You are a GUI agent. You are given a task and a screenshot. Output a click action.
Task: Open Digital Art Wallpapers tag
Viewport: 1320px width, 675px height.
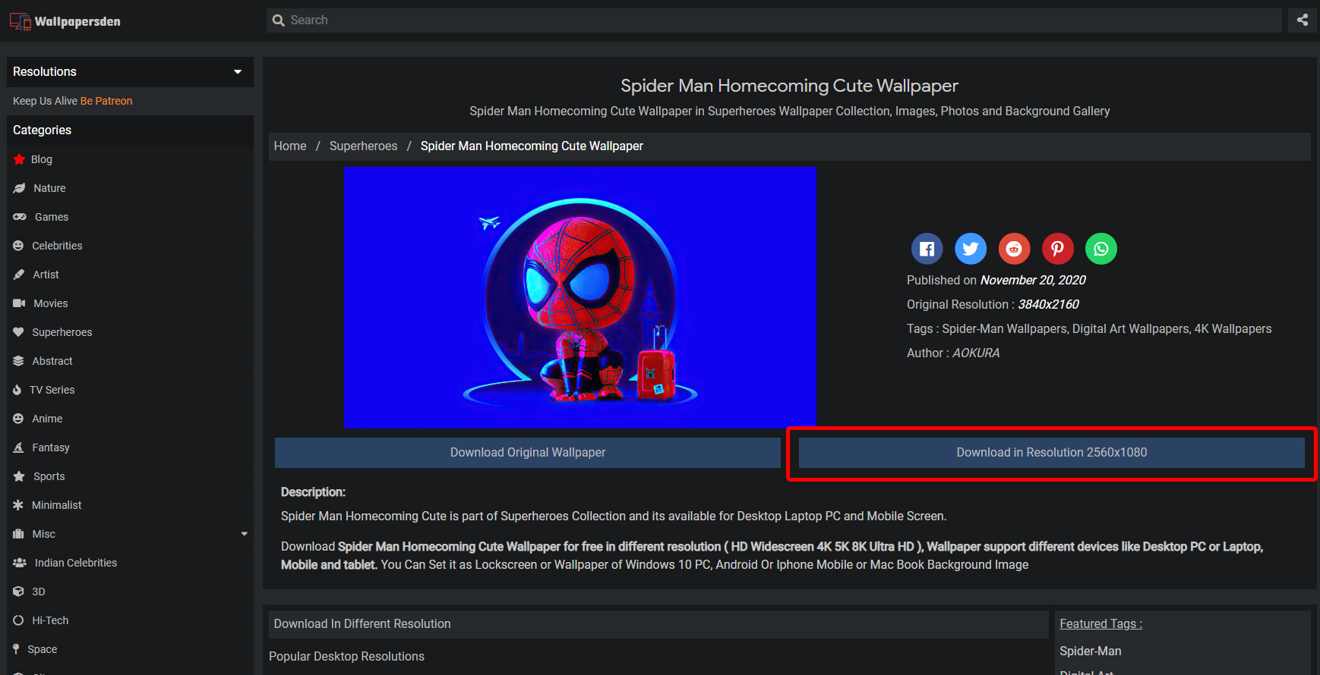point(1130,329)
